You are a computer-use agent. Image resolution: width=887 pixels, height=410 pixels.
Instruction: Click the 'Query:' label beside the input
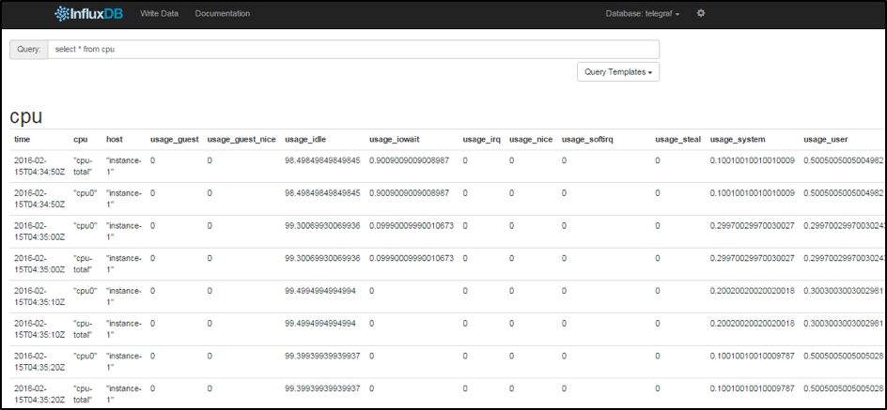click(29, 49)
